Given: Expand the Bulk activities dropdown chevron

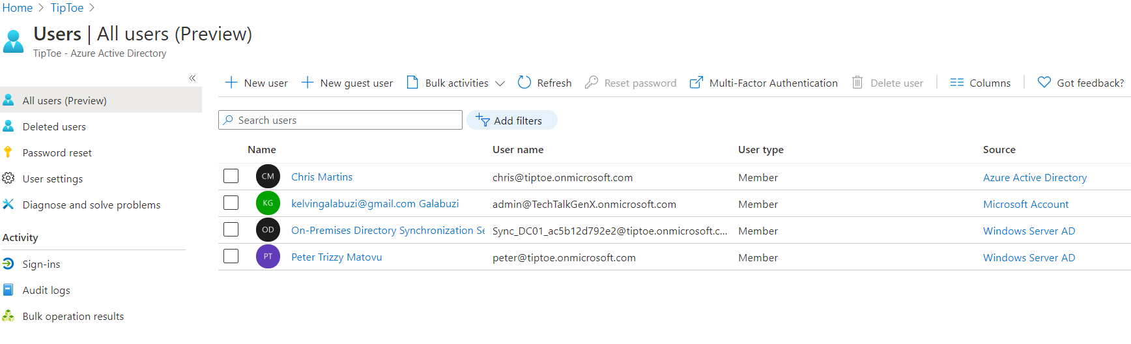Looking at the screenshot, I should (x=500, y=83).
